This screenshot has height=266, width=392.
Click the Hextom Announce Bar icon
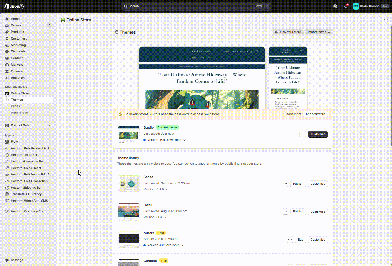[x=7, y=161]
